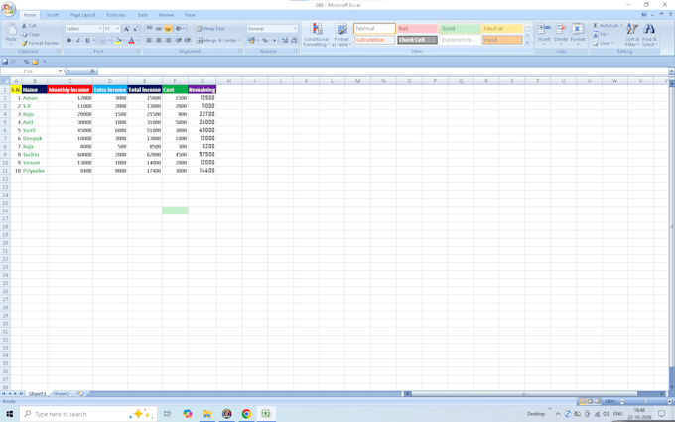Open the Data ribbon tab

(x=143, y=15)
